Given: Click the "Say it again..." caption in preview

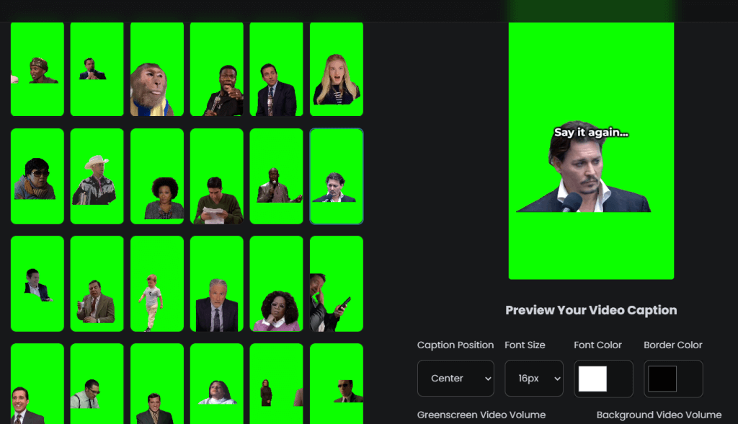Looking at the screenshot, I should (591, 133).
